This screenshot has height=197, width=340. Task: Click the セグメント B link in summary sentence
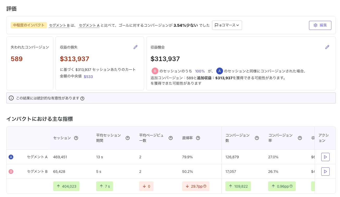click(59, 25)
